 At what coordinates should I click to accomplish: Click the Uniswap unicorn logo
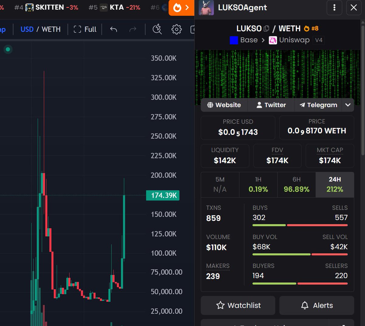pyautogui.click(x=273, y=40)
